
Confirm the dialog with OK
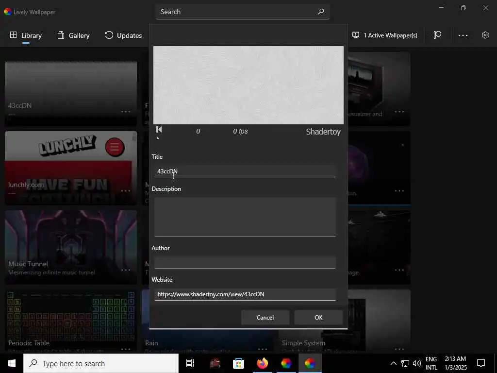(318, 318)
